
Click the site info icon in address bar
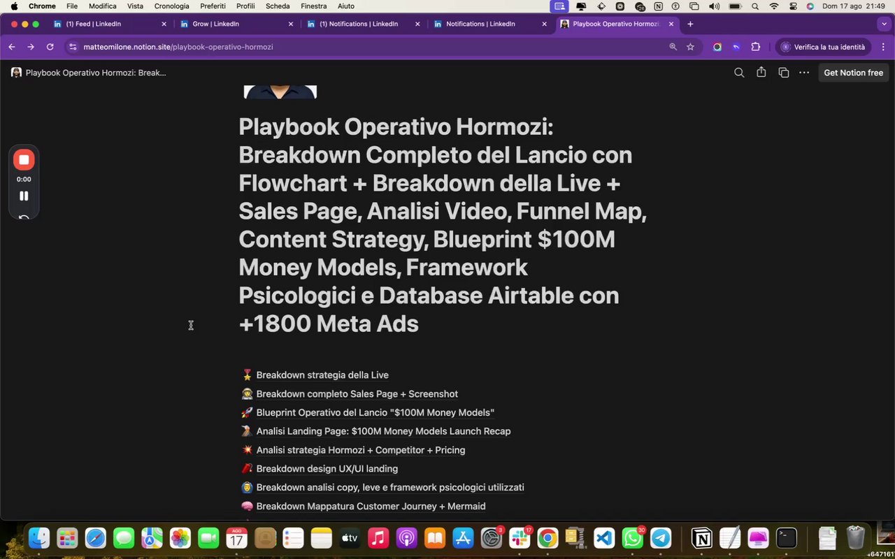(x=73, y=47)
